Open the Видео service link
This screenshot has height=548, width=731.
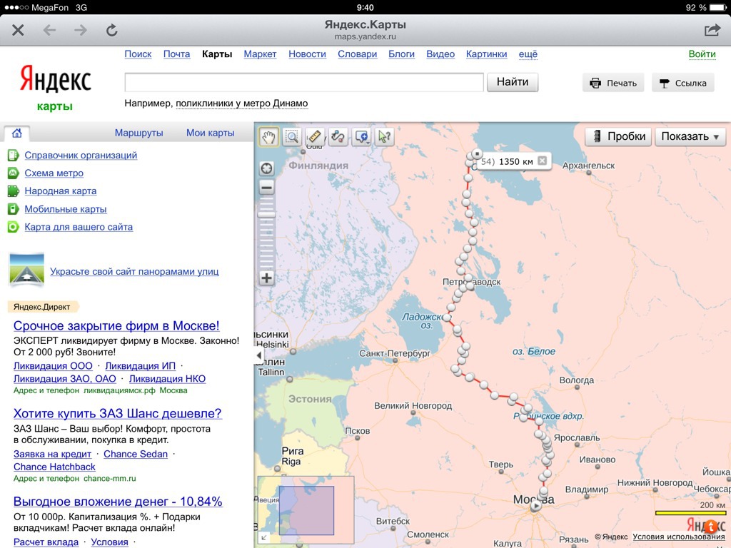point(440,54)
